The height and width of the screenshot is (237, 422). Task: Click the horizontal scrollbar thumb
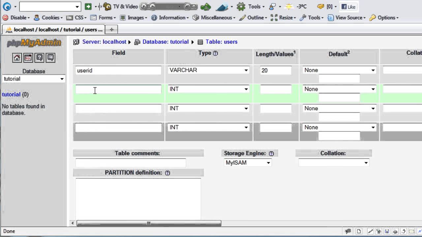click(x=149, y=224)
